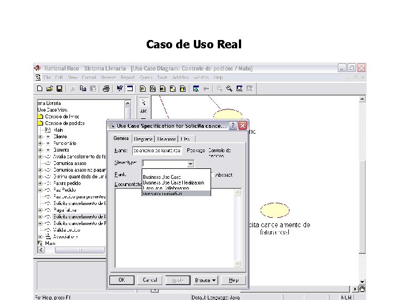400x300 pixels.
Task: Click diagram vertical scrollbar up arrow
Action: pyautogui.click(x=362, y=99)
